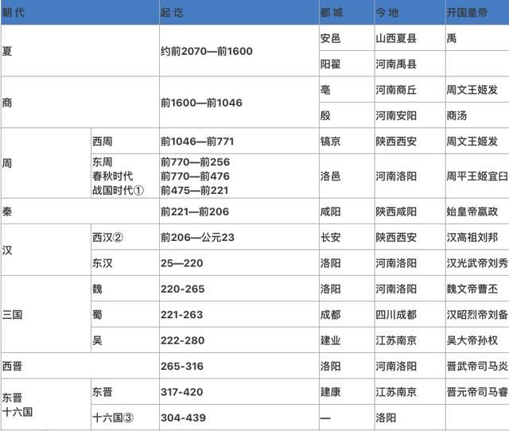Screen dimensions: 509x431
Task: Click the 265-316 date cell
Action: coord(239,366)
